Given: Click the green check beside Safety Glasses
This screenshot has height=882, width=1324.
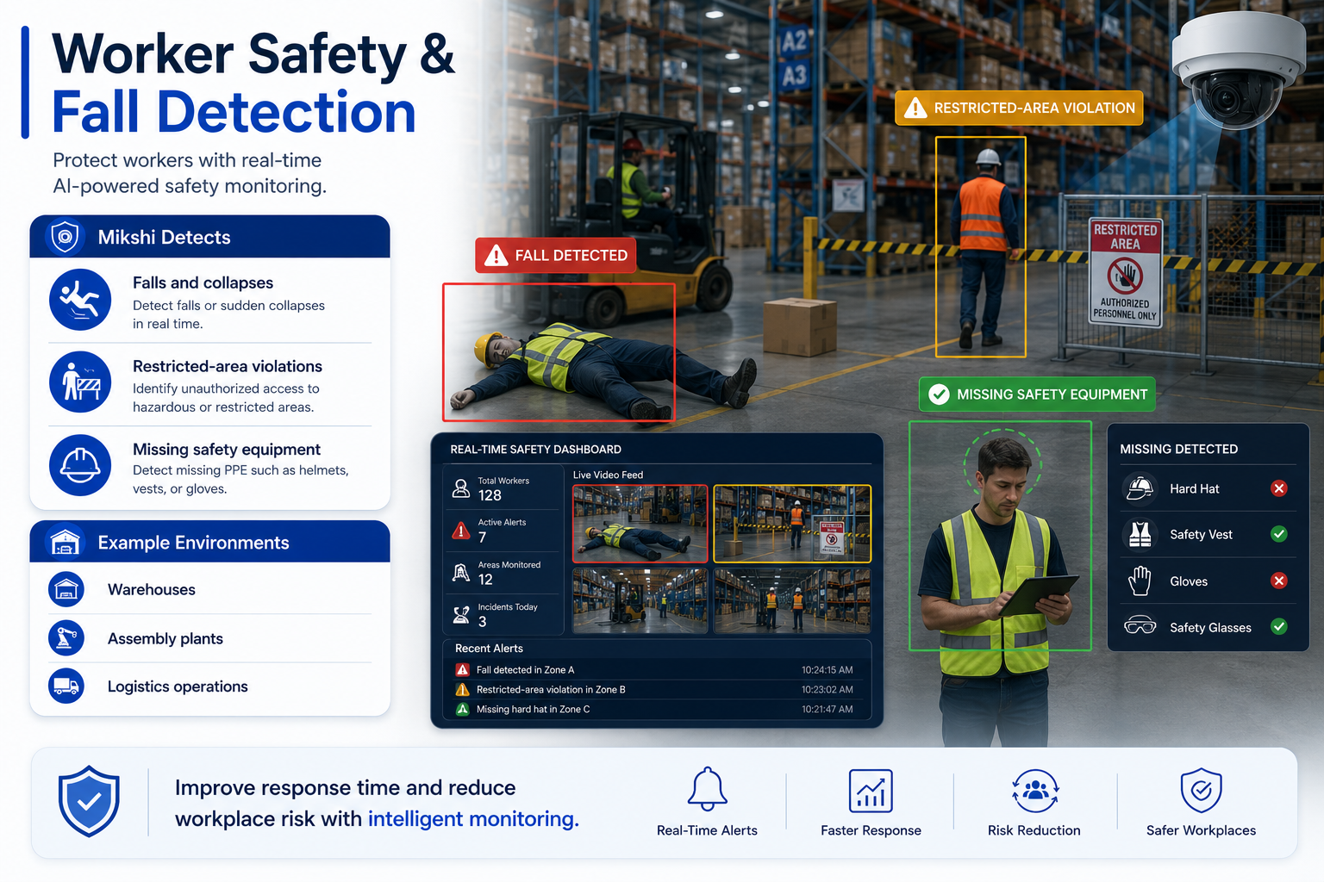Looking at the screenshot, I should coord(1279,627).
